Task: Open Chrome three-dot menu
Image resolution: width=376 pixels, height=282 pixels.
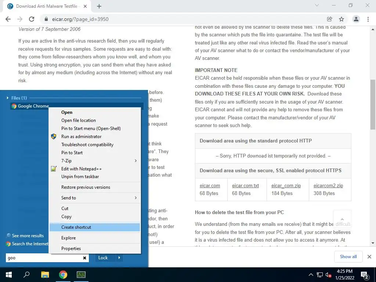Action: click(368, 19)
